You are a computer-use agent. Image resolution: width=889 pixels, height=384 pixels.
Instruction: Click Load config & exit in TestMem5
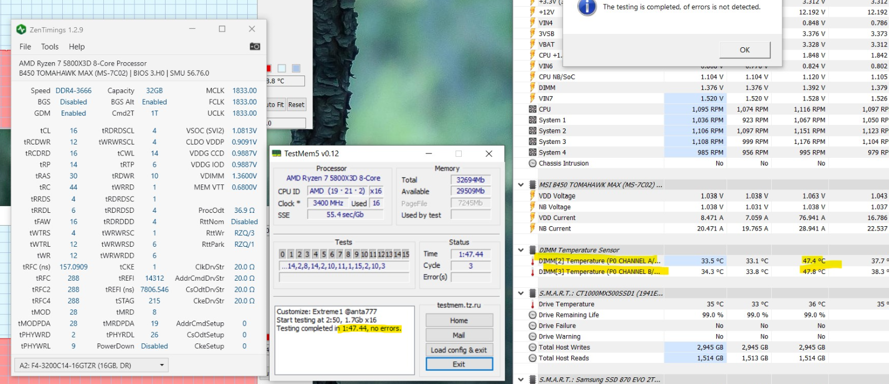pos(459,350)
